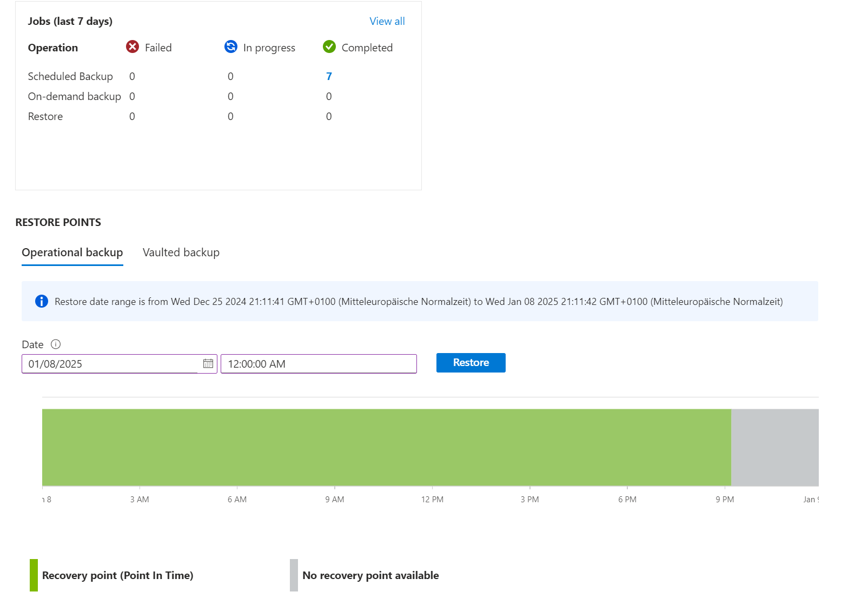The image size is (848, 605).
Task: Click the gray no-recovery section of timeline
Action: click(774, 447)
